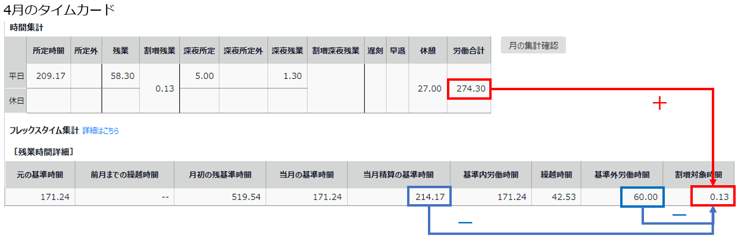Screen dimensions: 738x238
Task: Select the 元の基準時間 column header
Action: [x=40, y=175]
